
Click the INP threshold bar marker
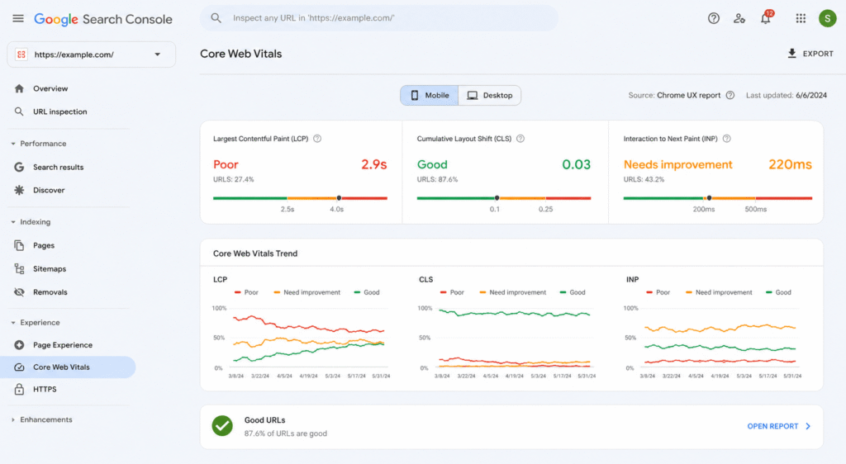tap(709, 198)
